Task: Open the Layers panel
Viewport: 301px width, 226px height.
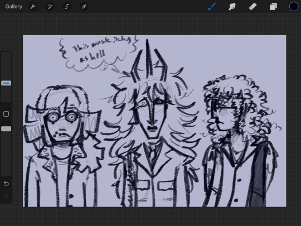Action: [273, 7]
